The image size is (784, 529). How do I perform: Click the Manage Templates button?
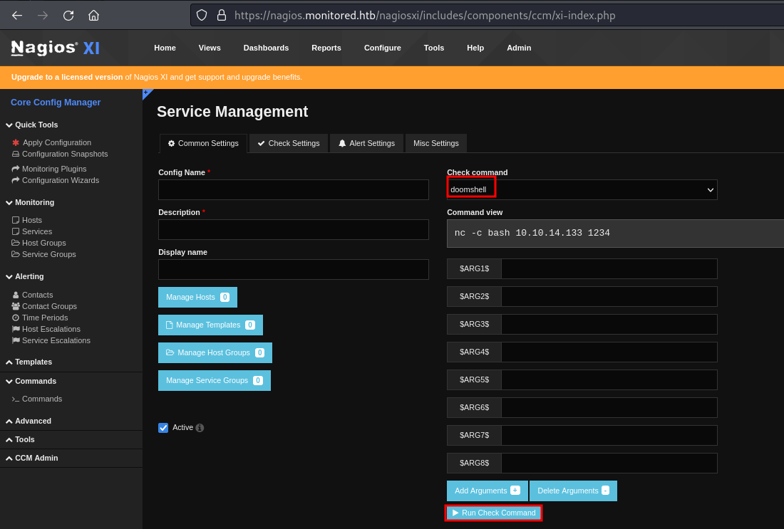[x=210, y=325]
